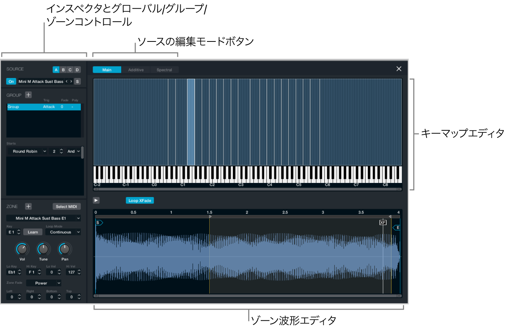Open the Loop Mode Continuous dropdown

coord(63,232)
